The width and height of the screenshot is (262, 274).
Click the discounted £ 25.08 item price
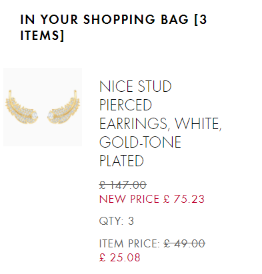[119, 257]
